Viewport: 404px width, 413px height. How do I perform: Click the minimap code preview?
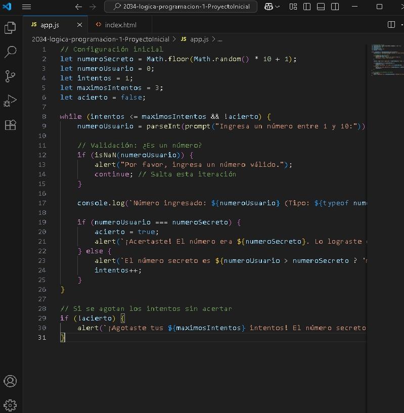[387, 60]
